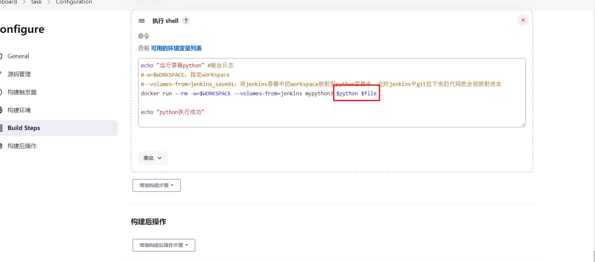The height and width of the screenshot is (262, 595).
Task: Grab the command textarea resize handle
Action: pos(523,125)
